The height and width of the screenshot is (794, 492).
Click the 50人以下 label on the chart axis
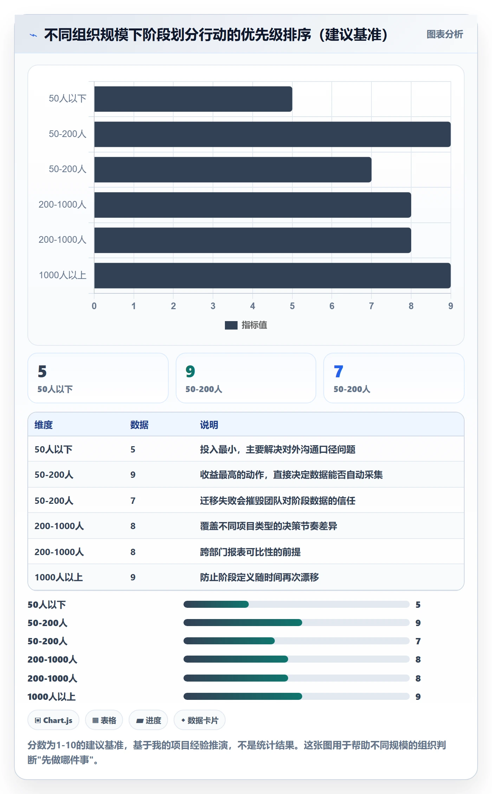coord(67,98)
